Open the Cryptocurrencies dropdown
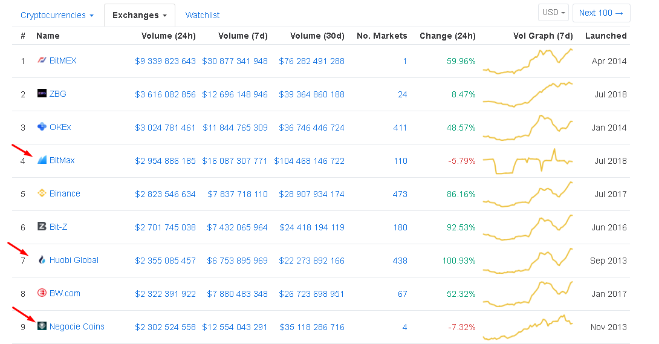Viewport: 659px width, 344px height. click(x=57, y=15)
